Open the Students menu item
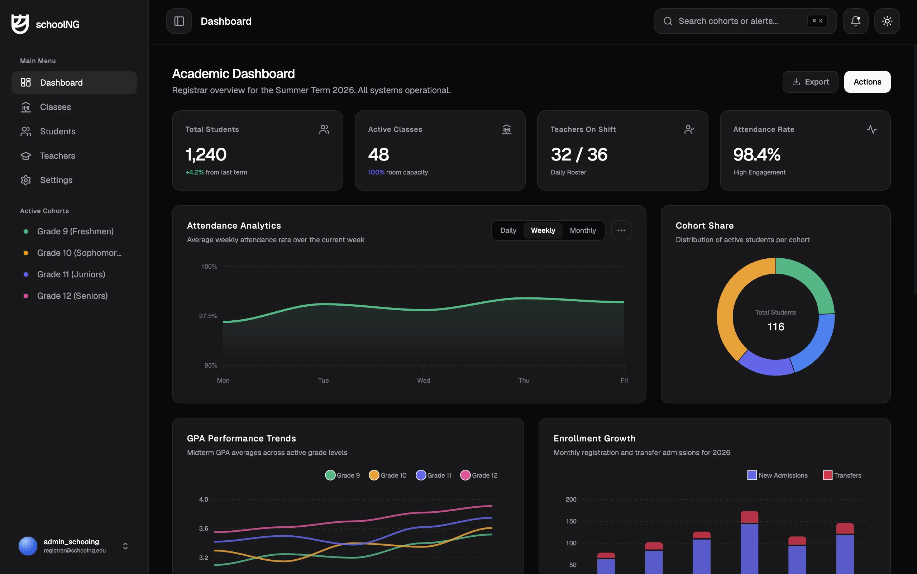 click(74, 131)
